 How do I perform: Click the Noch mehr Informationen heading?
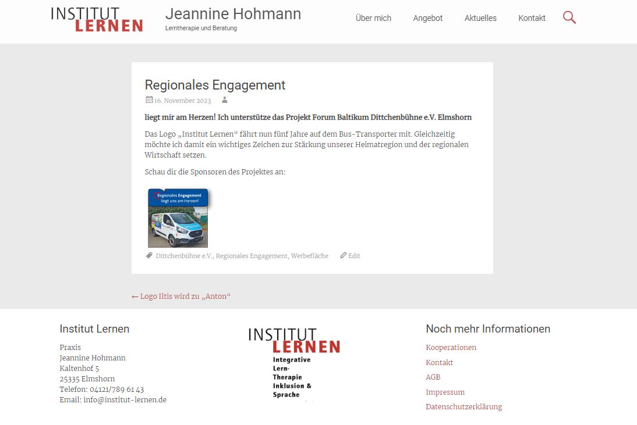pos(488,329)
